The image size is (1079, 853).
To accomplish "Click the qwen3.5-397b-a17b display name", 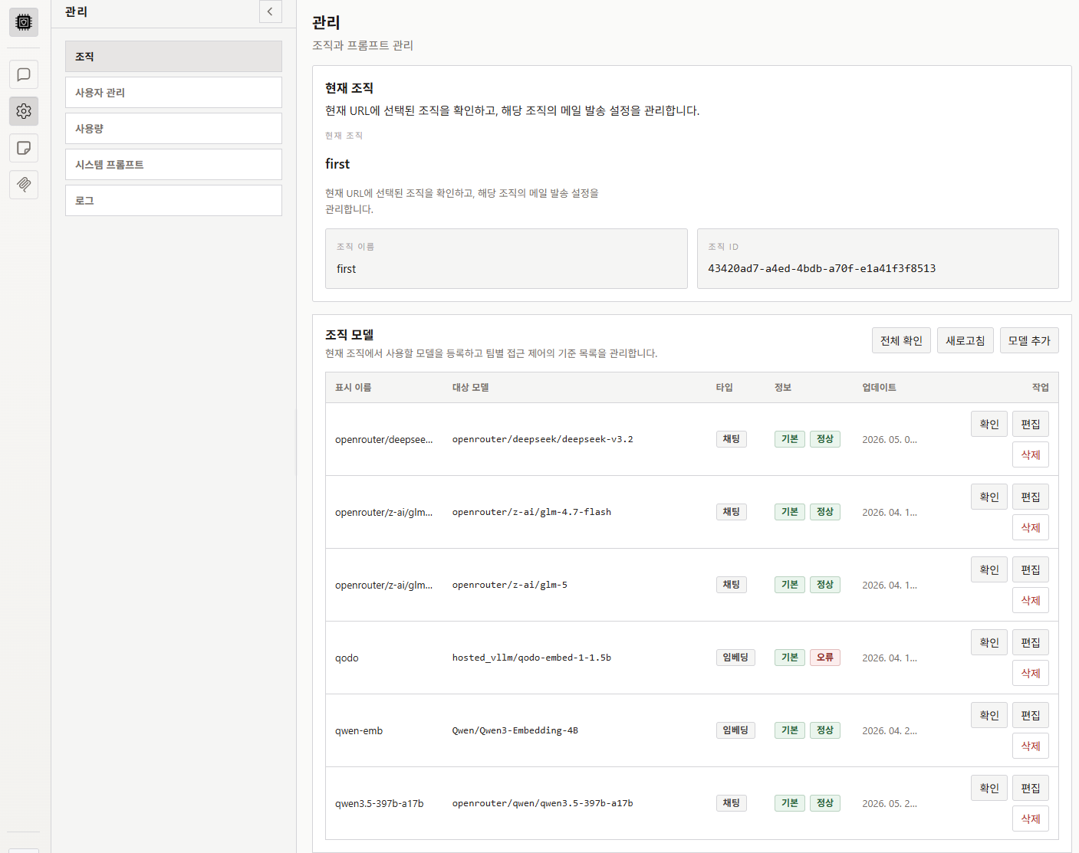I will [380, 803].
